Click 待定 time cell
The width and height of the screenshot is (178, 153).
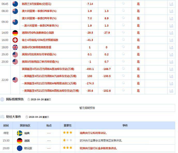pos(6,133)
